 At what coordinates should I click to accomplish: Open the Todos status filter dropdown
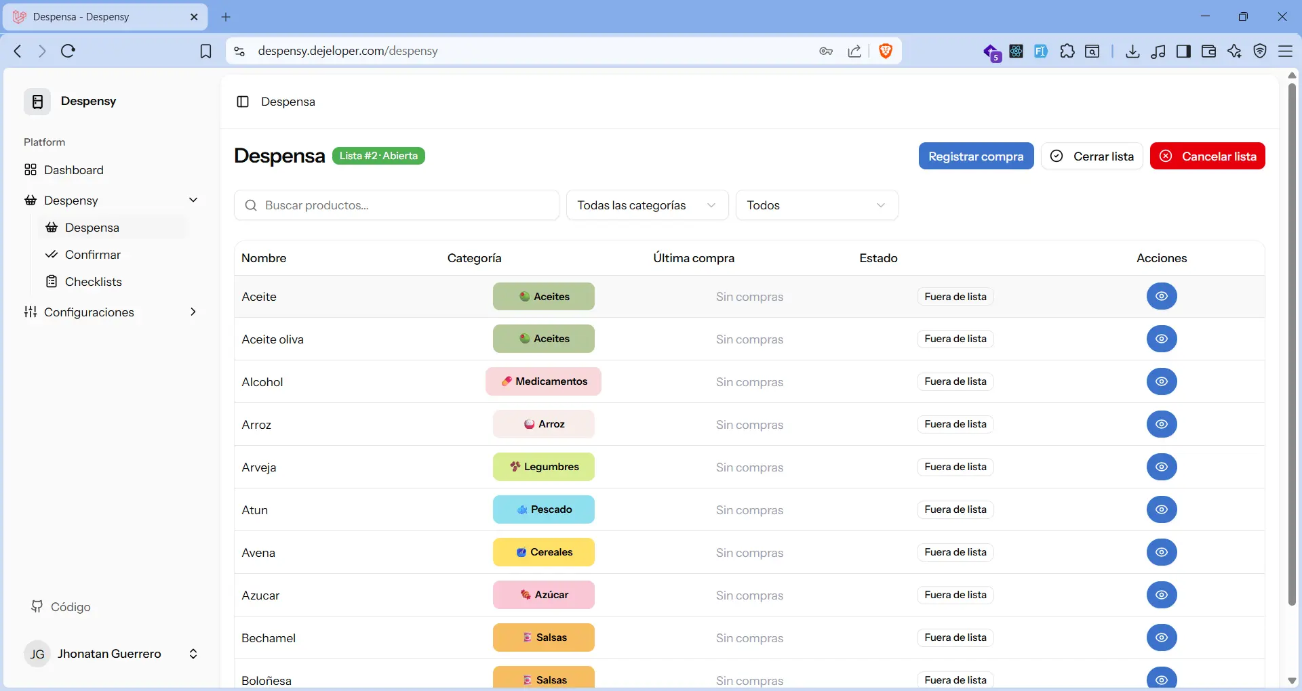(x=816, y=205)
